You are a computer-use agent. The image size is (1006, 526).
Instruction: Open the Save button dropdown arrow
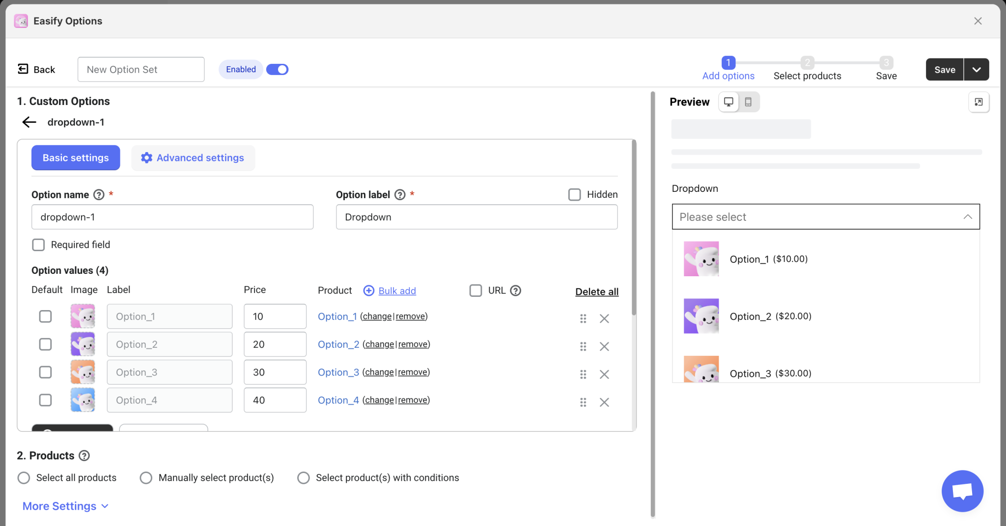click(977, 69)
